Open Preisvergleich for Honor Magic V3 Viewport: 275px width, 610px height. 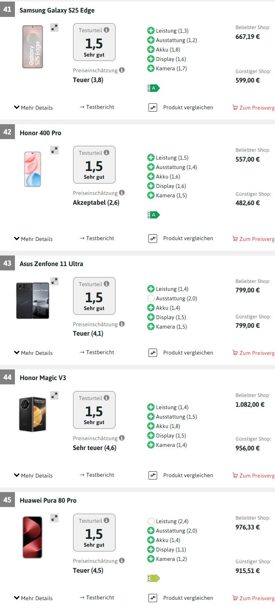coord(253,476)
